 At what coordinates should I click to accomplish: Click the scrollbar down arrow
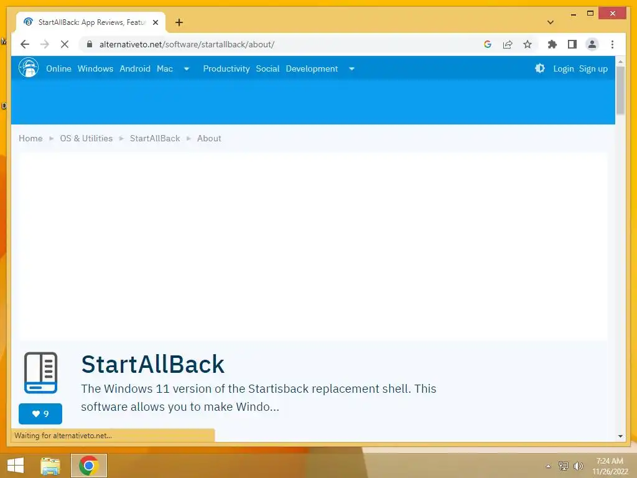pyautogui.click(x=620, y=436)
